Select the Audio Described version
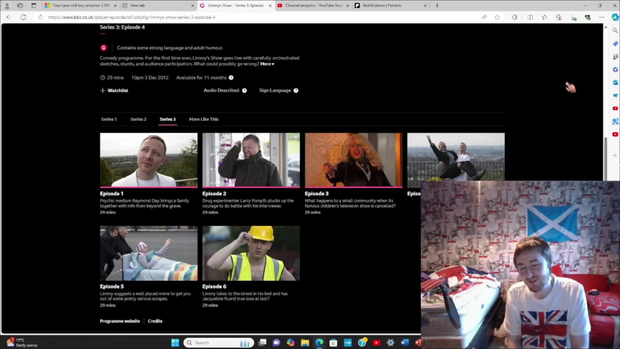620x349 pixels. 221,91
